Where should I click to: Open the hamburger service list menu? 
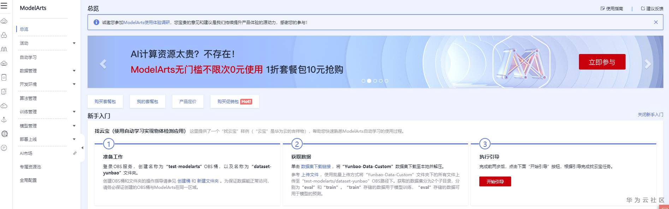click(4, 6)
